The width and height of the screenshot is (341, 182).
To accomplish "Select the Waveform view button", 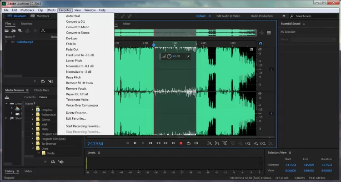I will pyautogui.click(x=18, y=16).
